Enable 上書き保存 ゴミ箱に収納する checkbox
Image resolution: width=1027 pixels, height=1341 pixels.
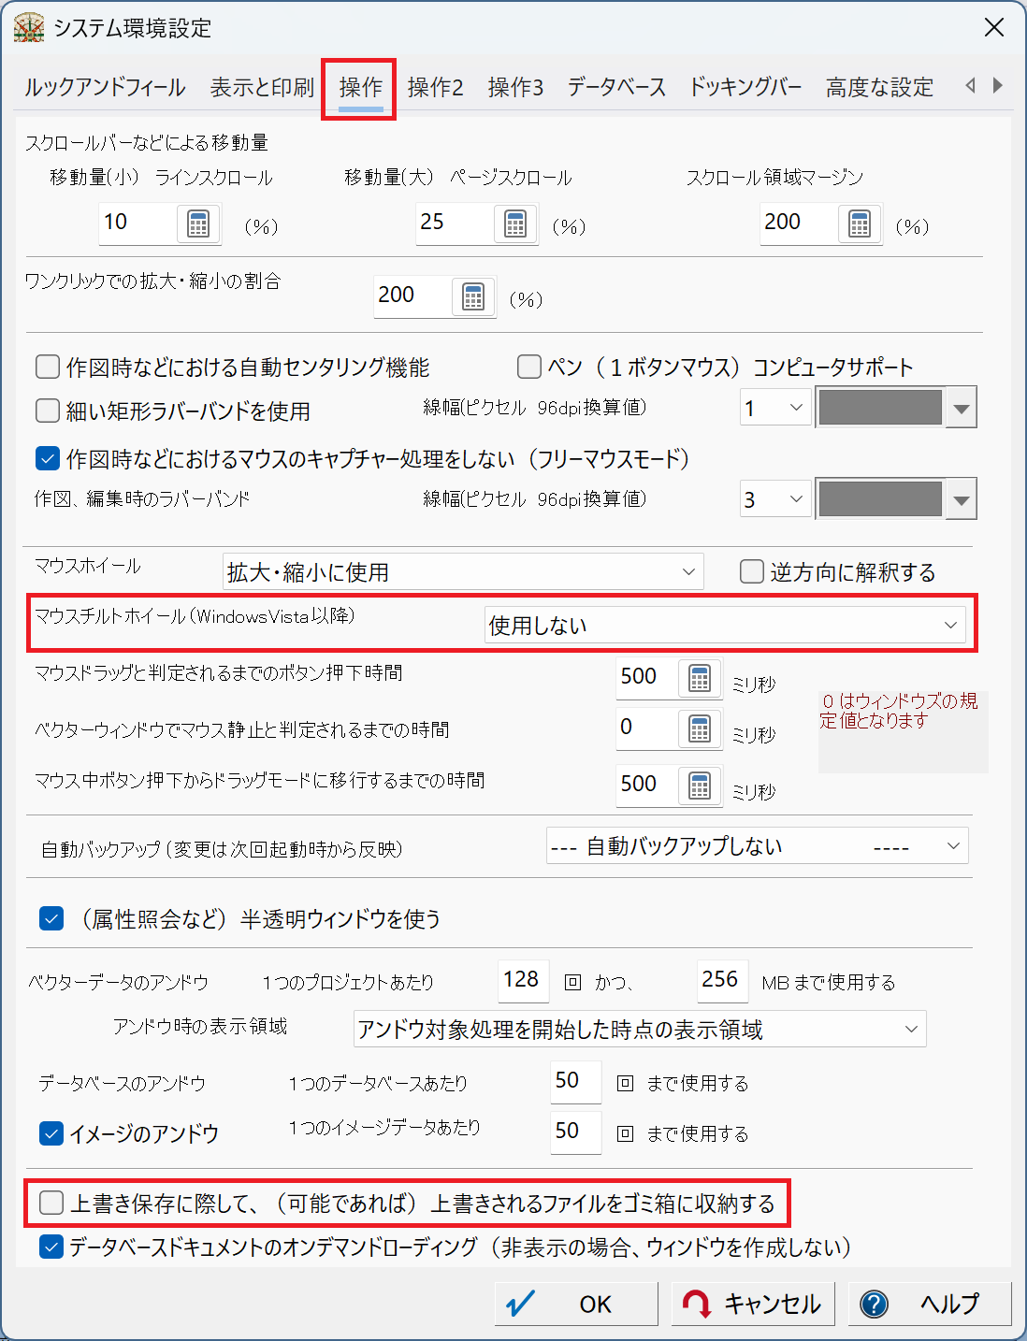tap(51, 1203)
